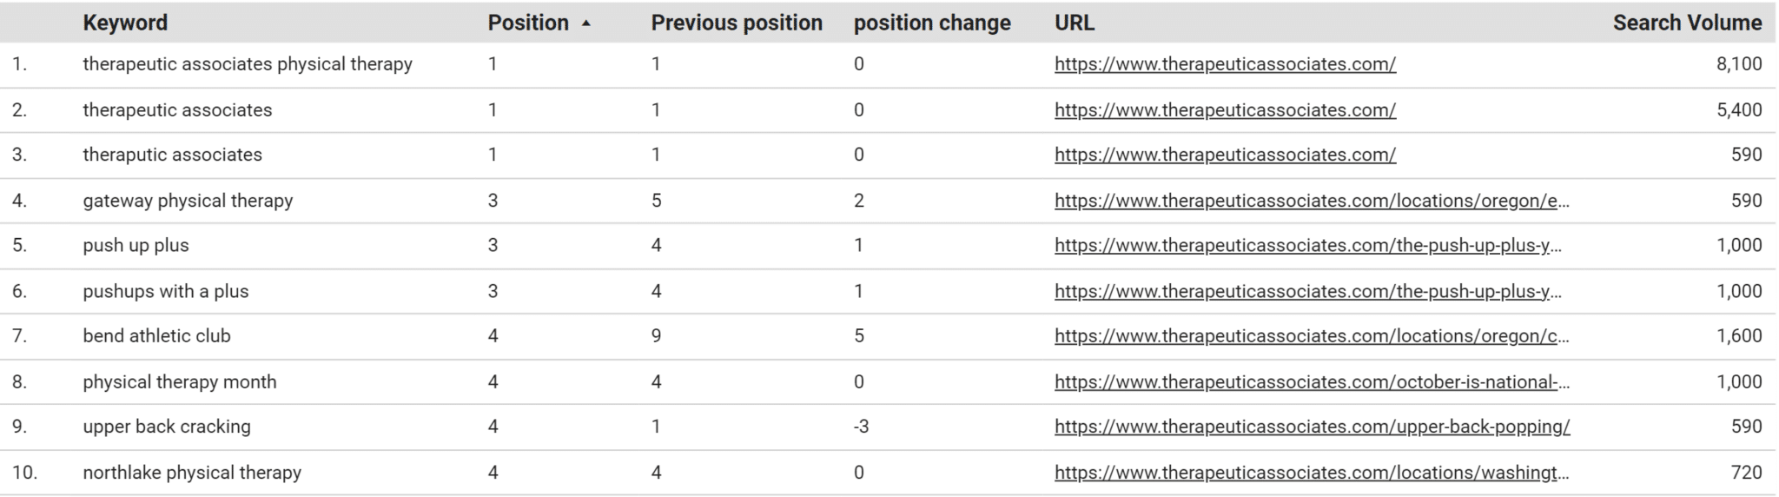Open the pushups with a plus URL
Image resolution: width=1779 pixels, height=497 pixels.
point(1308,291)
